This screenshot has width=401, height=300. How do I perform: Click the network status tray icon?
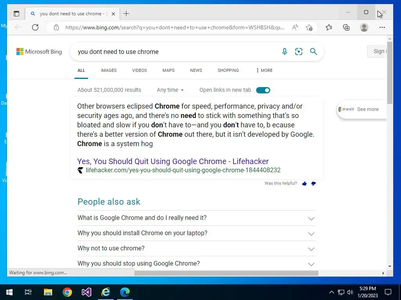[341, 292]
